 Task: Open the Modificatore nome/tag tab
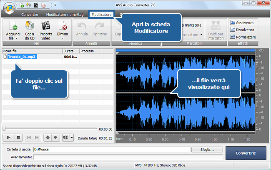click(x=64, y=15)
